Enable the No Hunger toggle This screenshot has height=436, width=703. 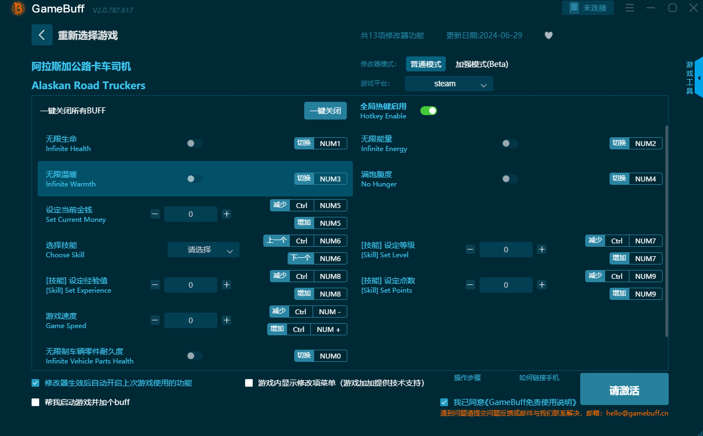pyautogui.click(x=510, y=179)
